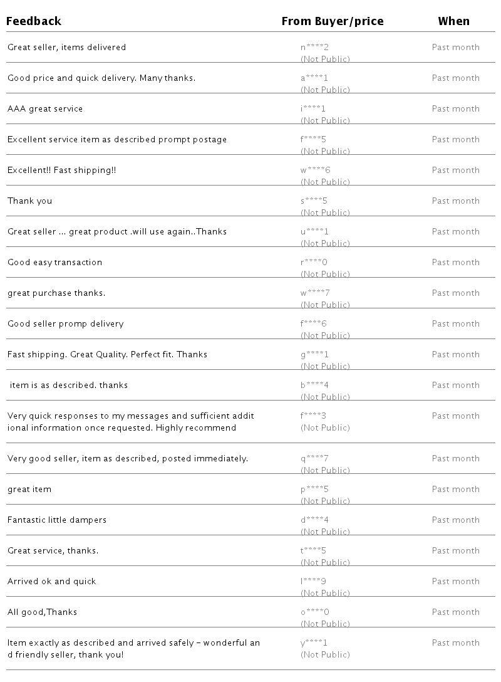Click the From Buyer/price column header
The image size is (501, 682).
pos(333,21)
